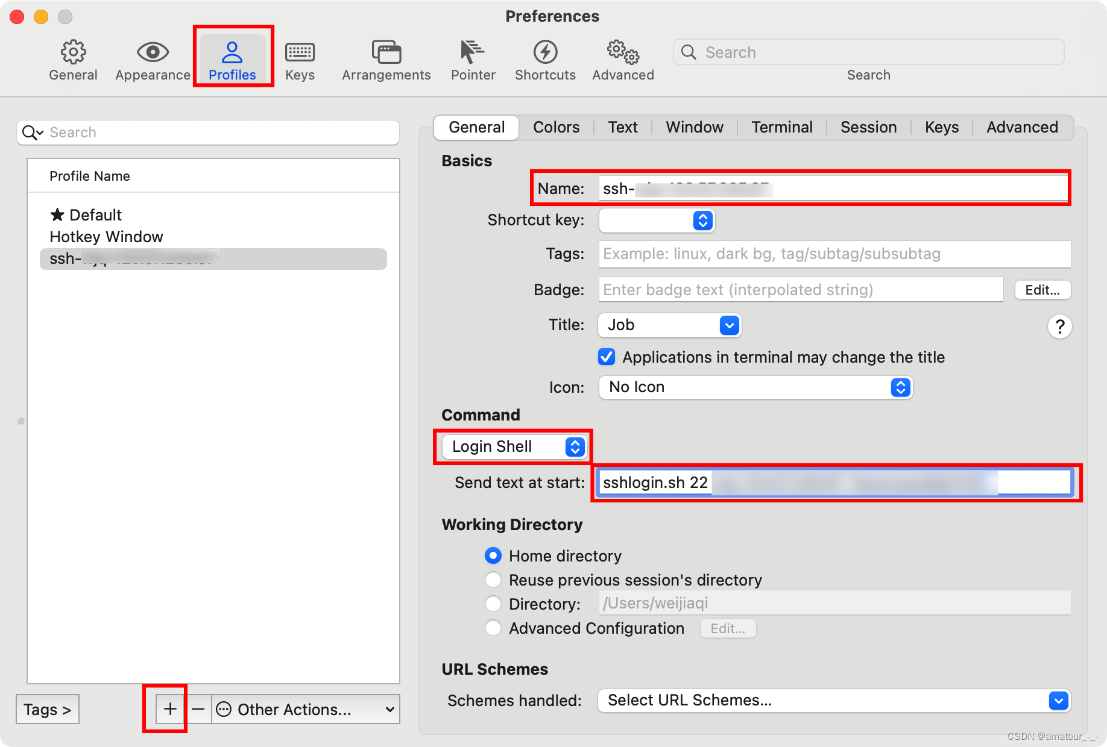
Task: Add a new profile with plus button
Action: (170, 709)
